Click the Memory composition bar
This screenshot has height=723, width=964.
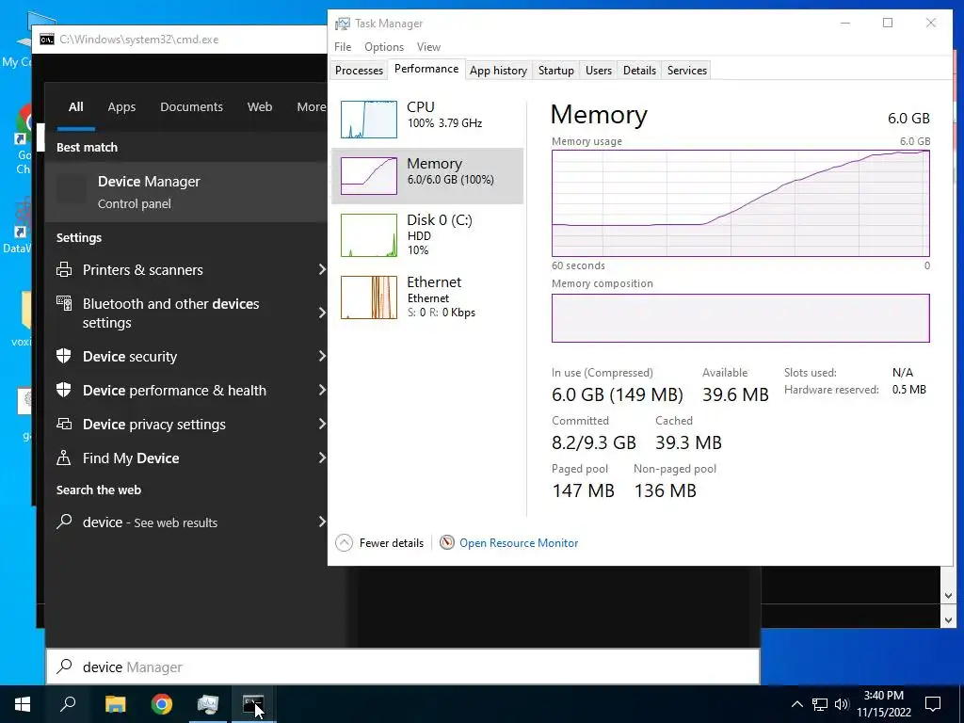(x=740, y=318)
